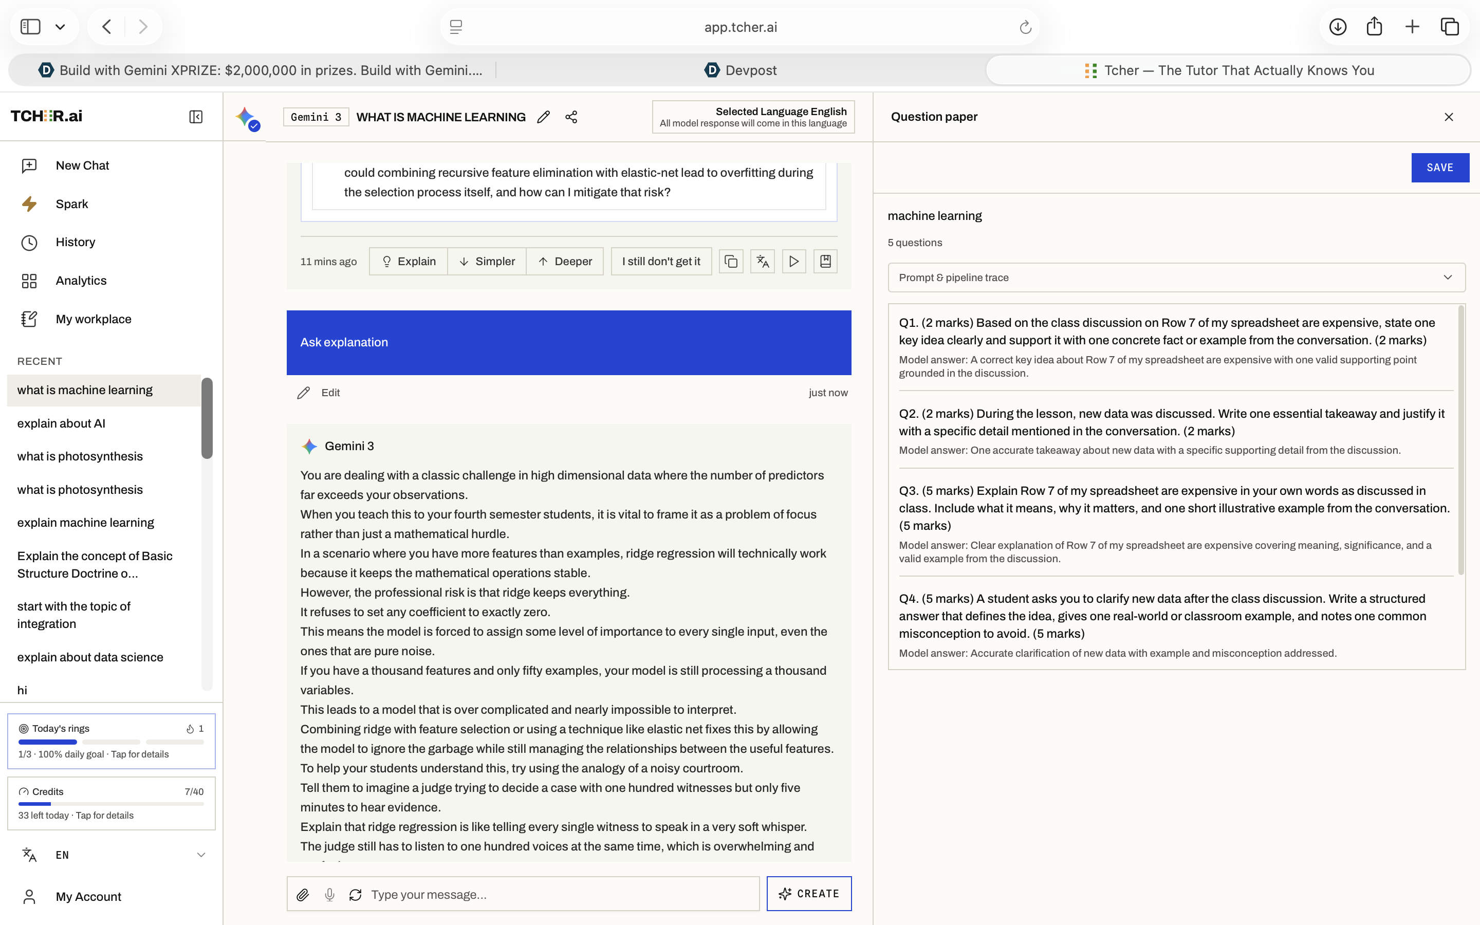Bookmark the response with the save icon

pos(825,261)
